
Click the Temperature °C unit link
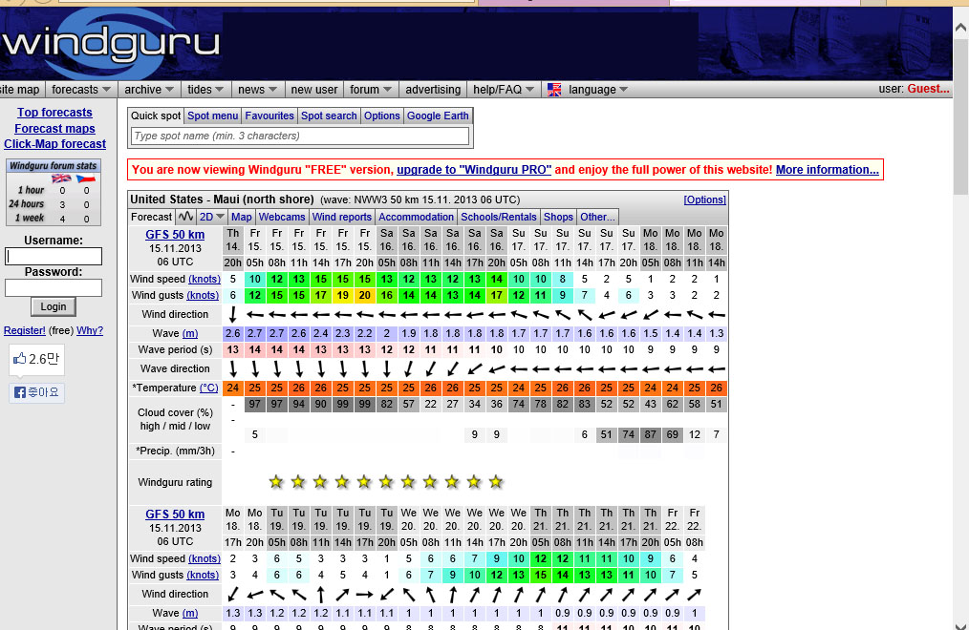(x=209, y=388)
